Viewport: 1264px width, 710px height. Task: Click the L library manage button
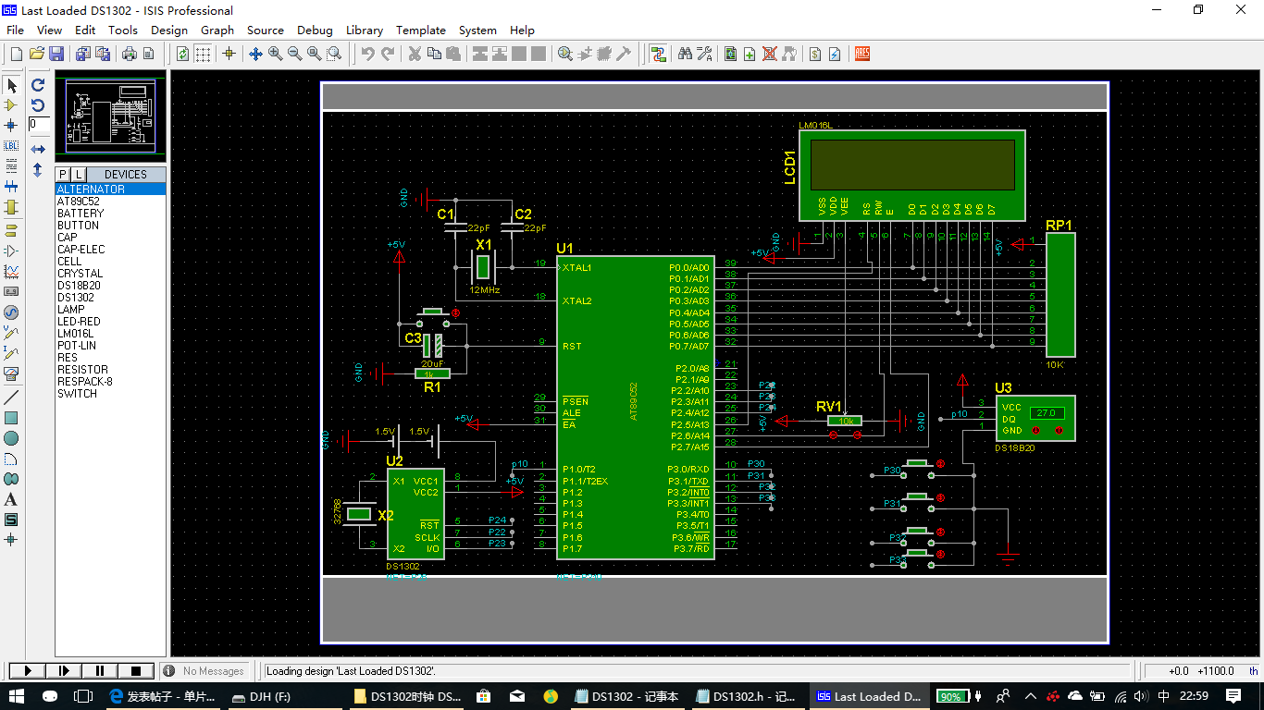coord(79,174)
